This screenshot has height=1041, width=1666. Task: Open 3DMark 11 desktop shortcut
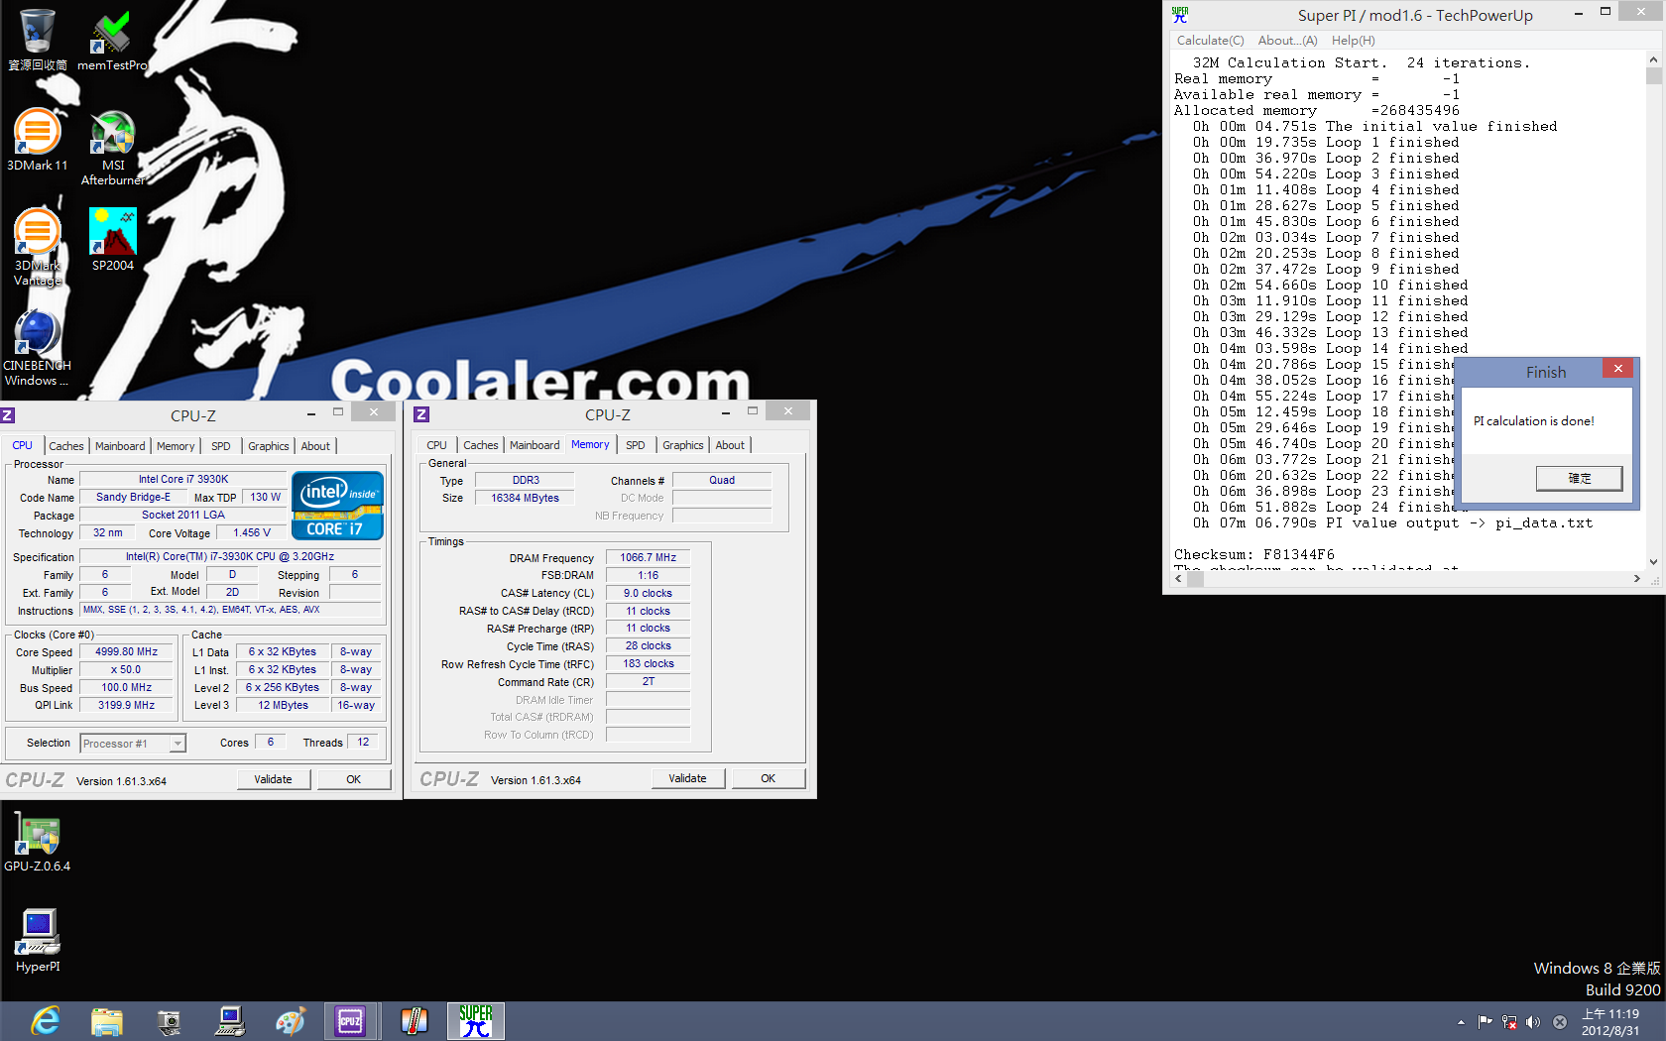(x=38, y=140)
